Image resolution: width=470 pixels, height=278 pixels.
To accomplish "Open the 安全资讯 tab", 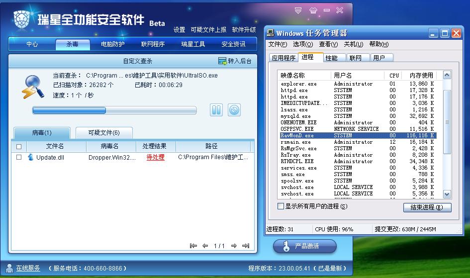I will 233,44.
